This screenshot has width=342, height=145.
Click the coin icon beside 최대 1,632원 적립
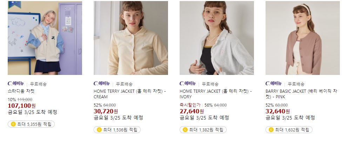[271, 130]
